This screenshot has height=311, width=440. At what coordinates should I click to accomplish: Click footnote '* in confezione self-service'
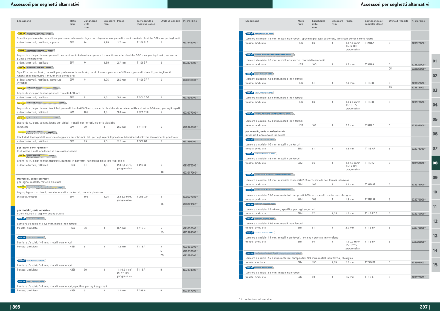(255, 299)
